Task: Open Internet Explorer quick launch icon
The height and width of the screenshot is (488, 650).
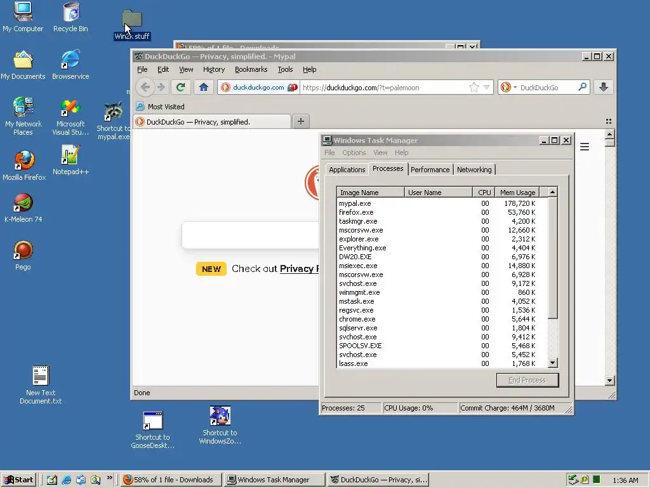Action: [66, 480]
